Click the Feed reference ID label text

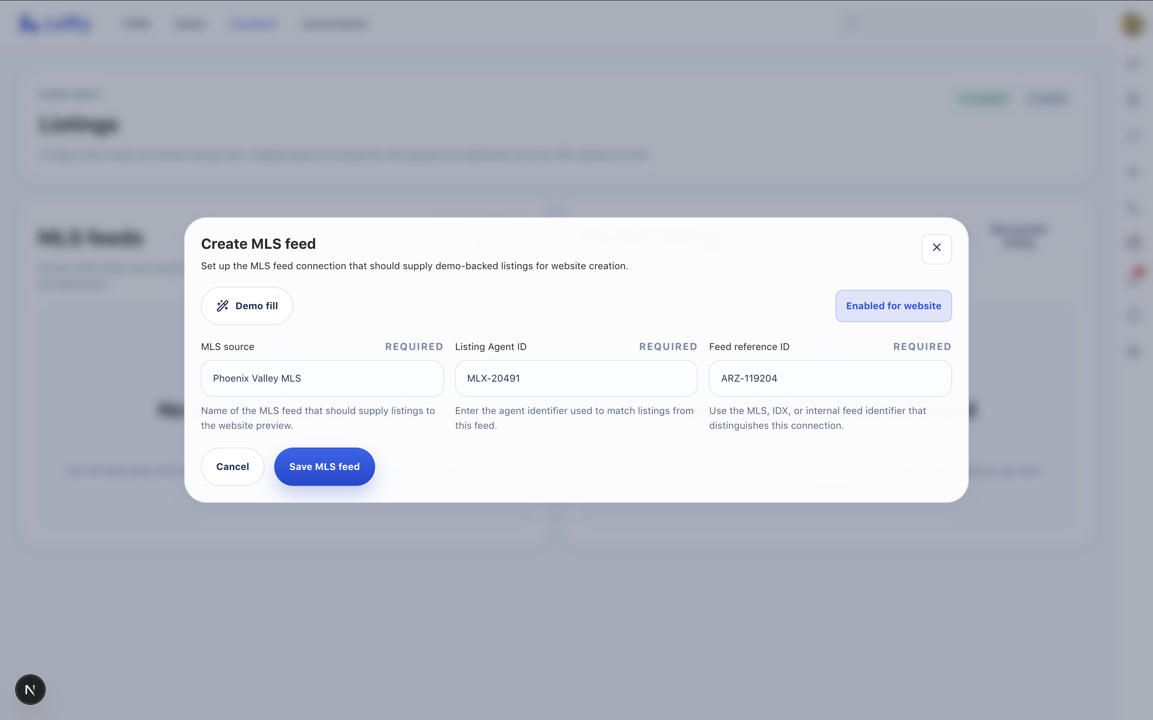[x=749, y=347]
